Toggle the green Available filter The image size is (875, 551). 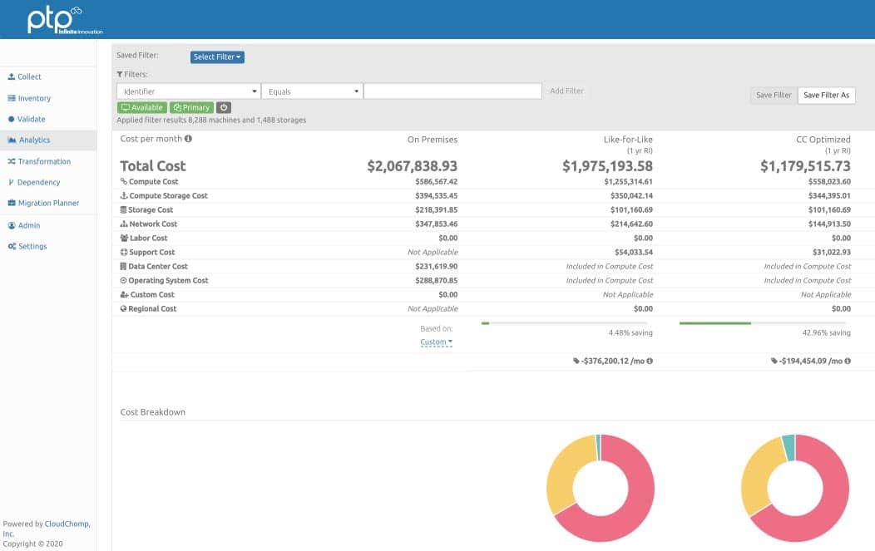pyautogui.click(x=142, y=108)
